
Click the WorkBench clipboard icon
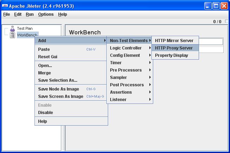[x=13, y=35]
